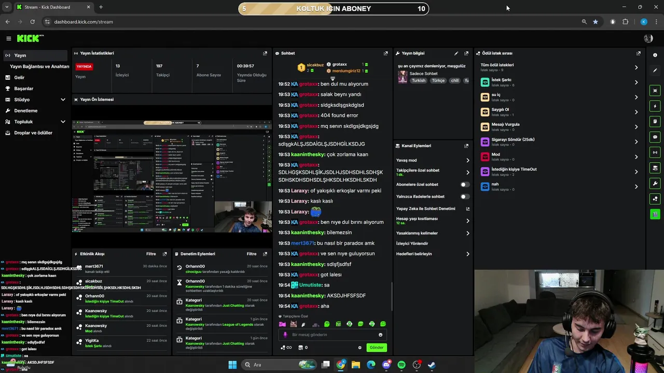Click the chill tag in stream info
Image resolution: width=664 pixels, height=373 pixels.
[x=455, y=81]
